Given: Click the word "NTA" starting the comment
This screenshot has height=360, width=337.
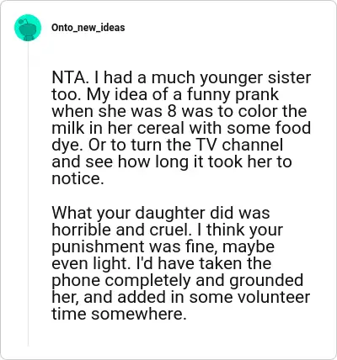Looking at the screenshot, I should [67, 77].
